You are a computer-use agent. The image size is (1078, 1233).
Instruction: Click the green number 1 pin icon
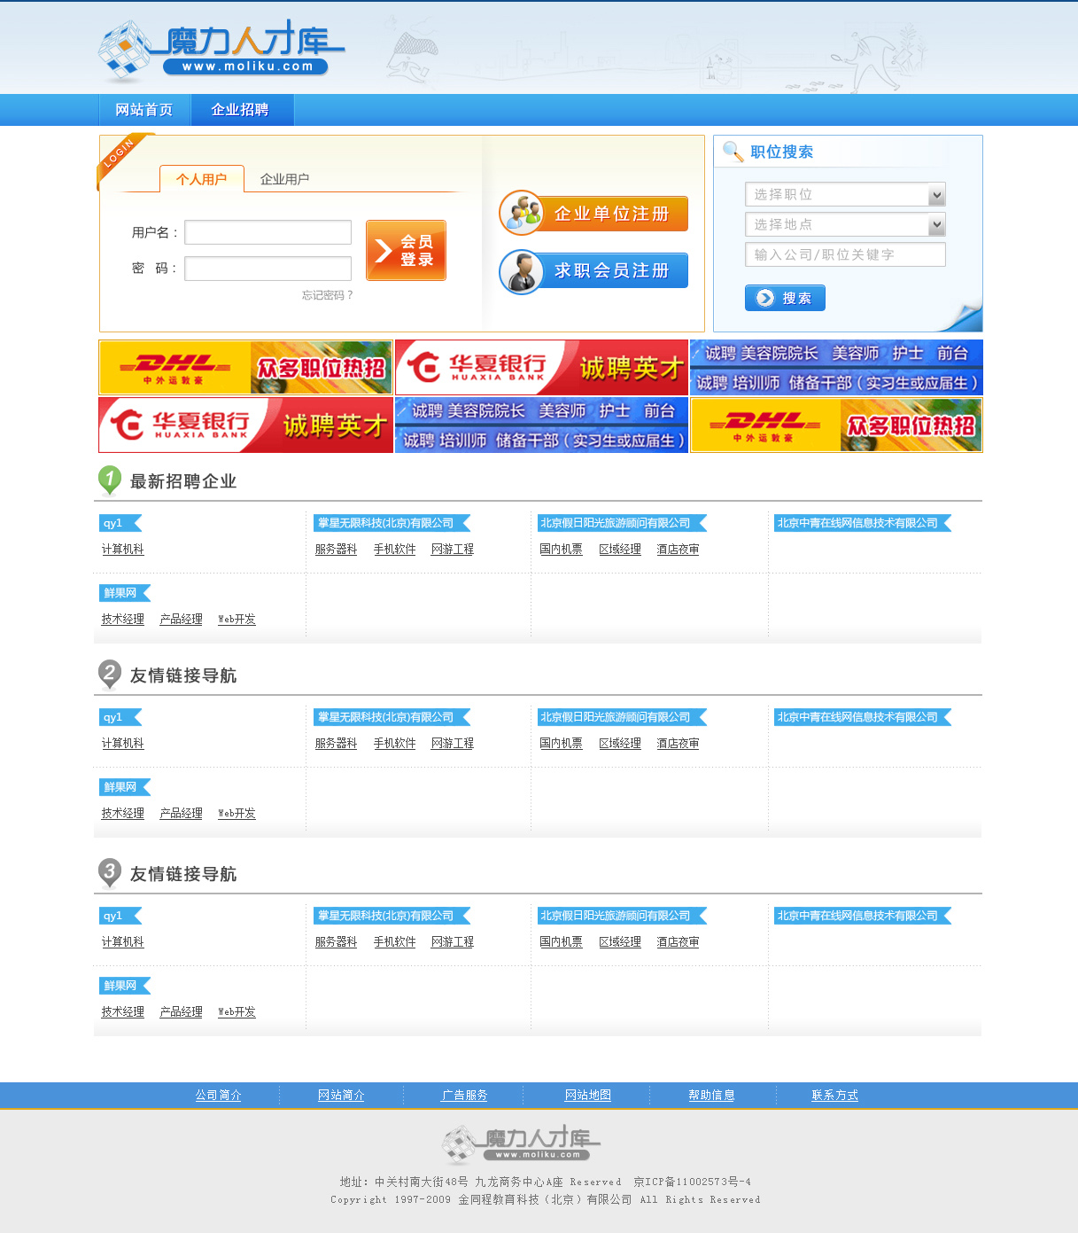pos(109,481)
